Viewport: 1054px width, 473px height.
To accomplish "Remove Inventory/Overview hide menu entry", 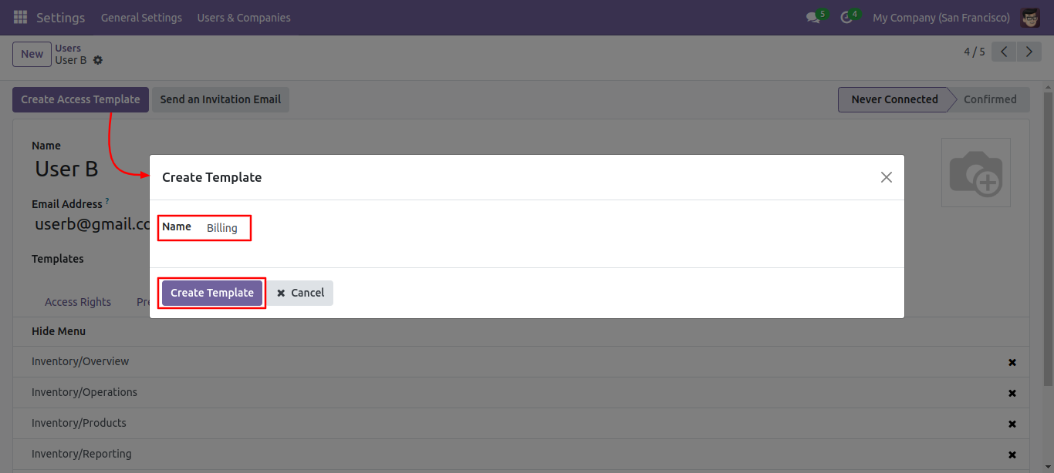I will click(x=1012, y=362).
